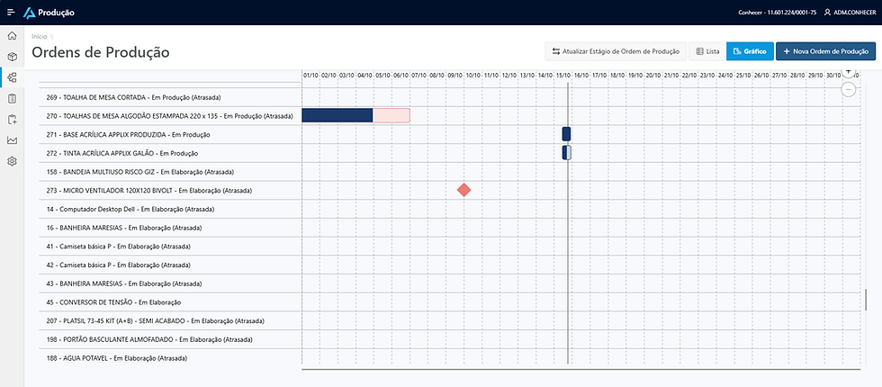Click the red diamond milestone for order 273
Viewport: 882px width, 387px height.
[x=463, y=190]
